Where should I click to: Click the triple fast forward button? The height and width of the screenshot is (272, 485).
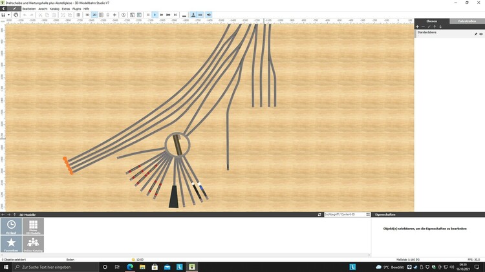[x=168, y=15]
